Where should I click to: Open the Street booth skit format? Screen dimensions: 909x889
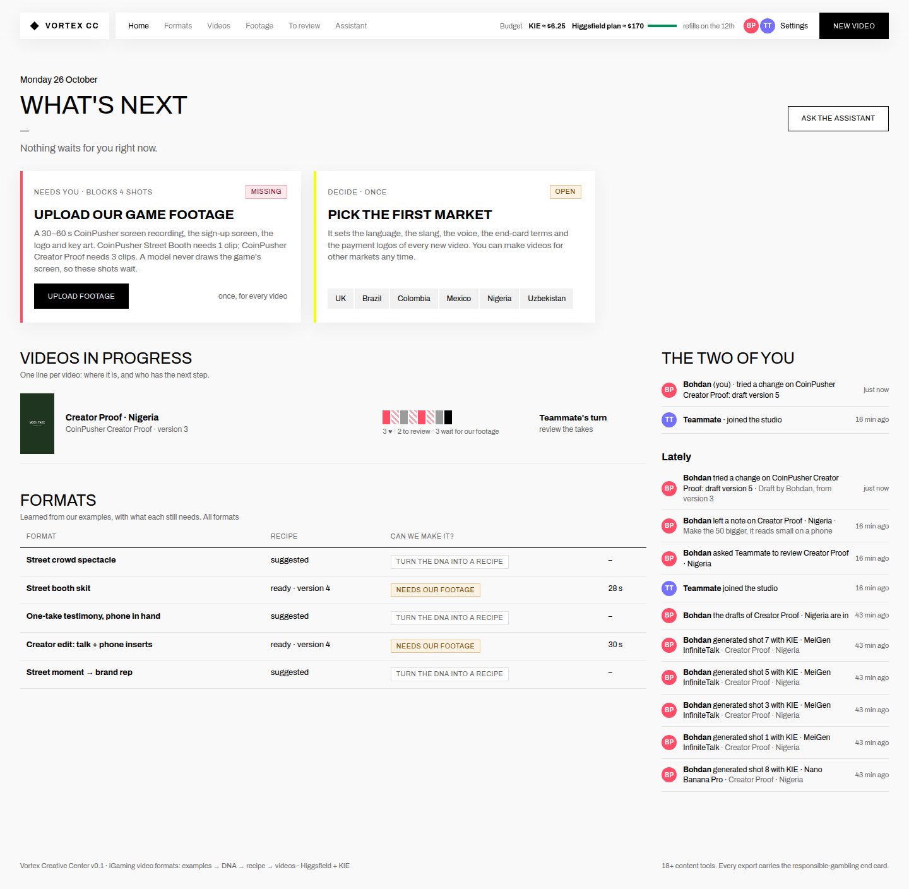pos(59,588)
